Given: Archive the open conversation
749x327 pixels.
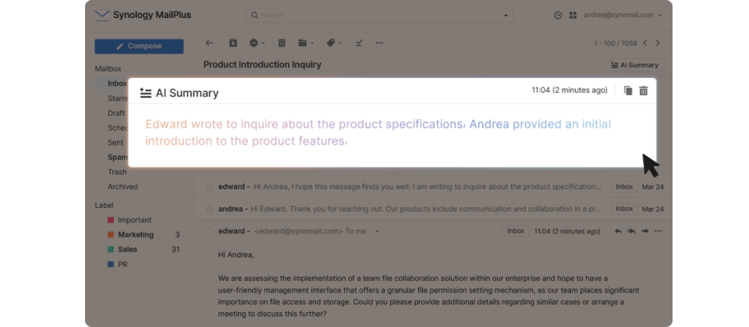Looking at the screenshot, I should tap(233, 43).
